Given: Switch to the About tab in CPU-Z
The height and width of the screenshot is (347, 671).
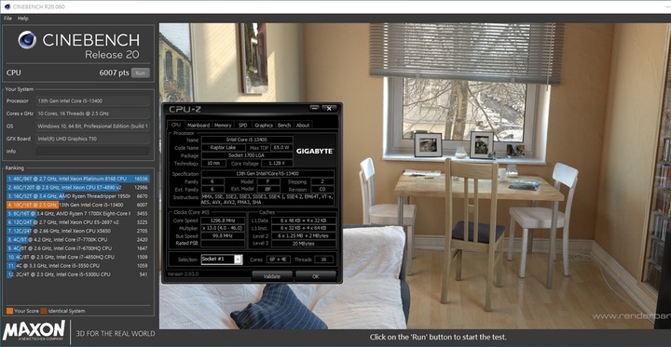Looking at the screenshot, I should coord(303,126).
